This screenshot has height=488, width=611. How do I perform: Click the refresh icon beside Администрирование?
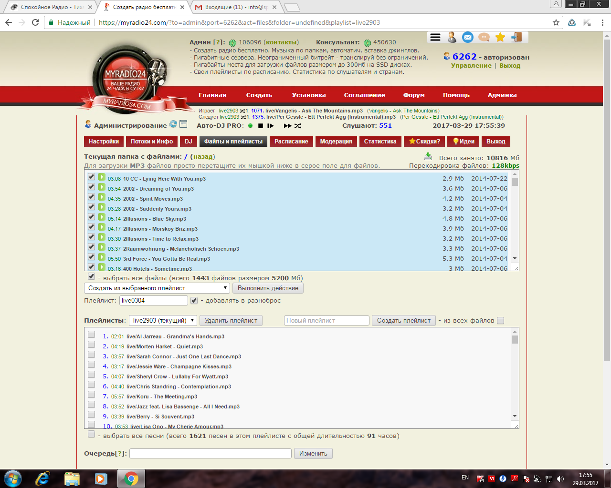tap(173, 124)
